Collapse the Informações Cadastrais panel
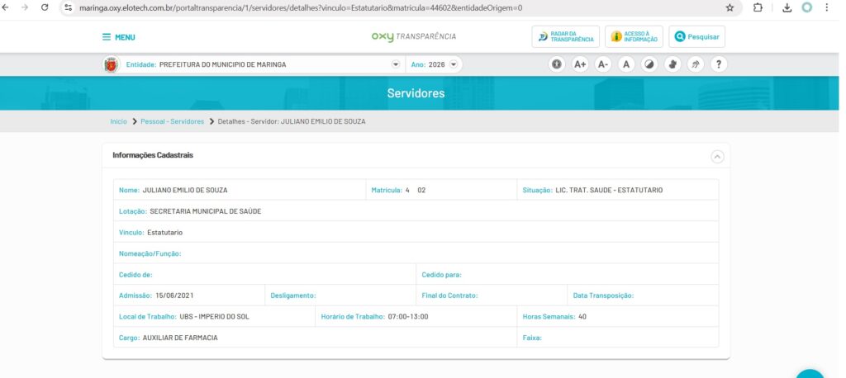 [x=716, y=156]
